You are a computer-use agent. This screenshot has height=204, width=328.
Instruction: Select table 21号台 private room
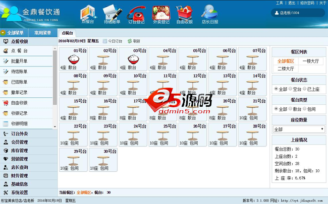tap(252, 109)
